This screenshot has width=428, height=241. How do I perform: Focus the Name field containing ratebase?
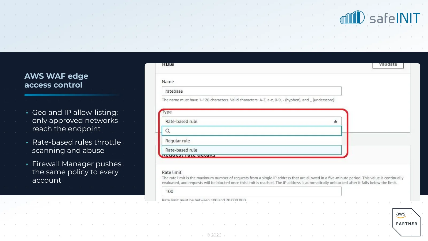[x=251, y=91]
